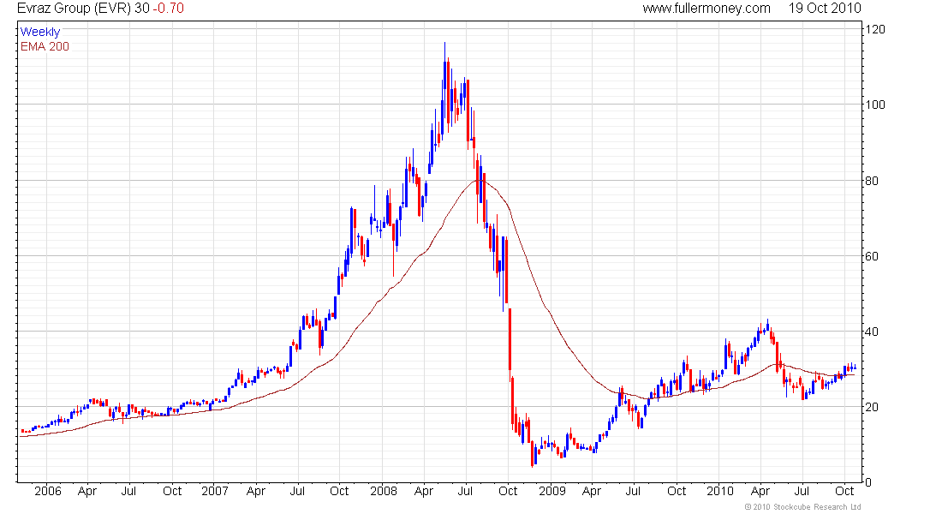This screenshot has width=942, height=514.
Task: Click the 40 price axis label
Action: [872, 332]
